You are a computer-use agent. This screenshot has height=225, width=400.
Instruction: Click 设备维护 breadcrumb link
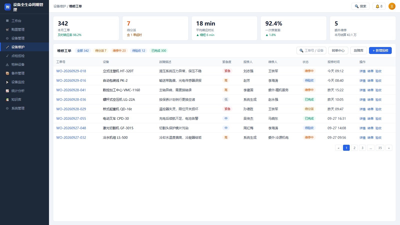[x=60, y=6]
